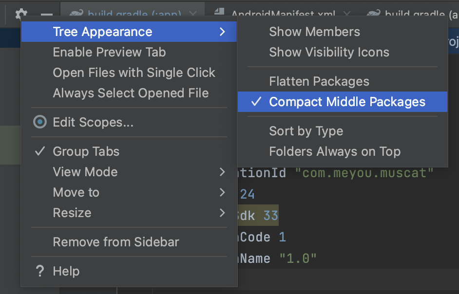
Task: Enable Flatten Packages option
Action: 319,81
